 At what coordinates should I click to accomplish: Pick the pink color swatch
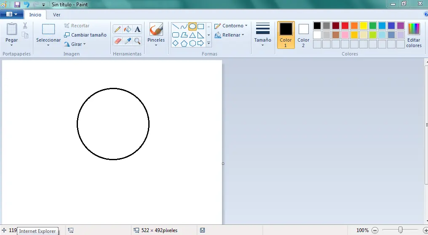pyautogui.click(x=345, y=35)
